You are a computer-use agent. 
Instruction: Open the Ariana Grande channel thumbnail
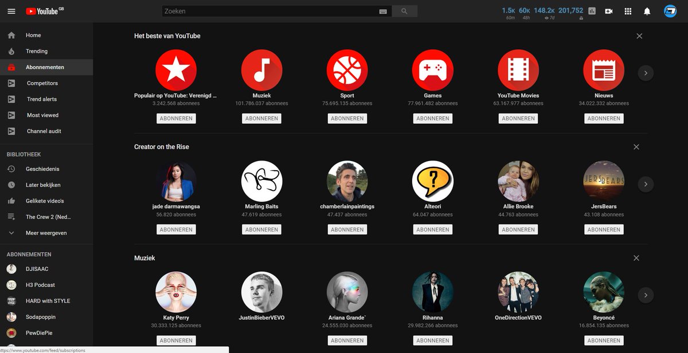[347, 292]
